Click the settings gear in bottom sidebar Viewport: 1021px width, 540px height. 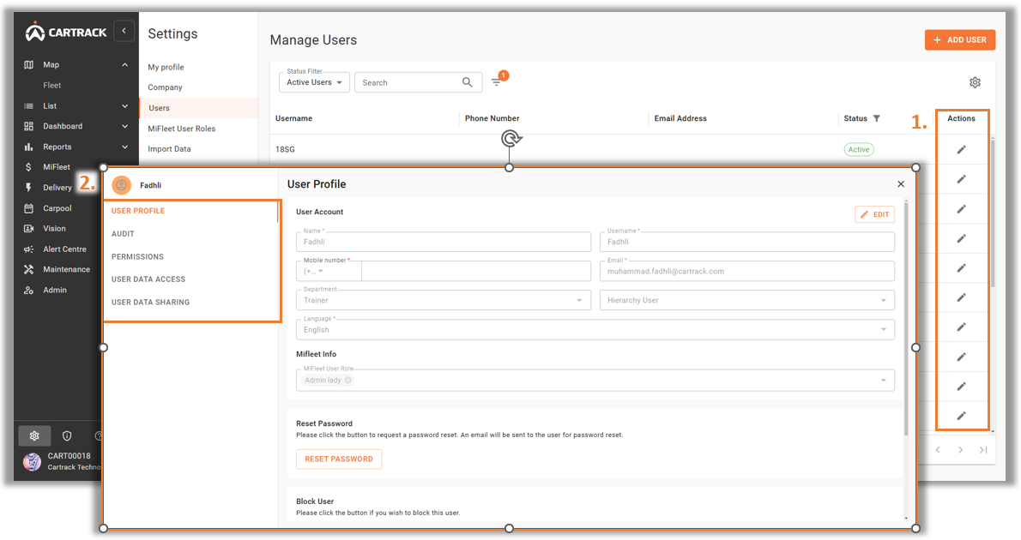pos(34,436)
